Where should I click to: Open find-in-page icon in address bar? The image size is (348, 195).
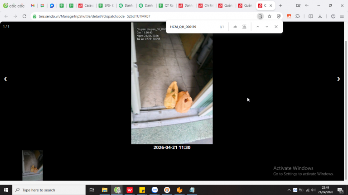tap(260, 16)
